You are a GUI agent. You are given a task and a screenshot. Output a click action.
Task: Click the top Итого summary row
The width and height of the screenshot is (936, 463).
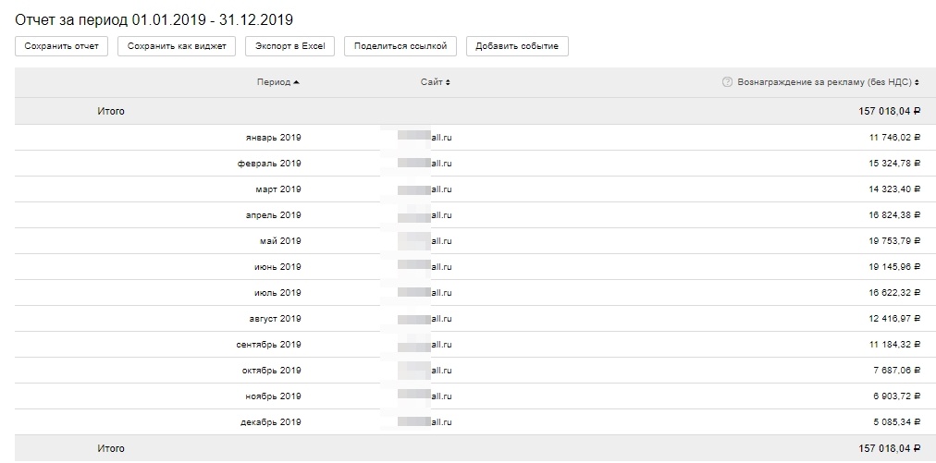pyautogui.click(x=111, y=111)
